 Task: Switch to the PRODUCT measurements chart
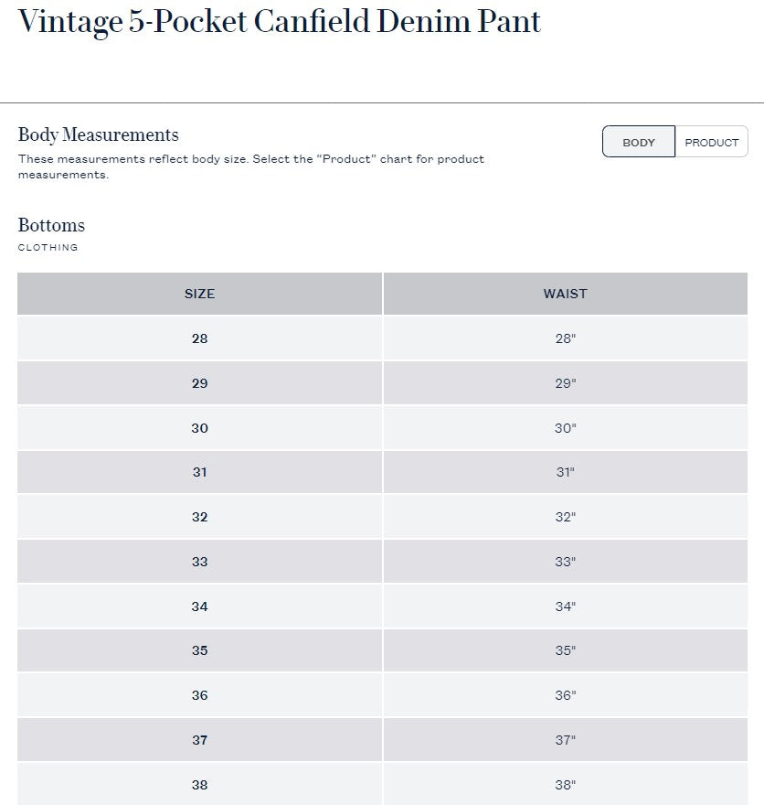[711, 142]
